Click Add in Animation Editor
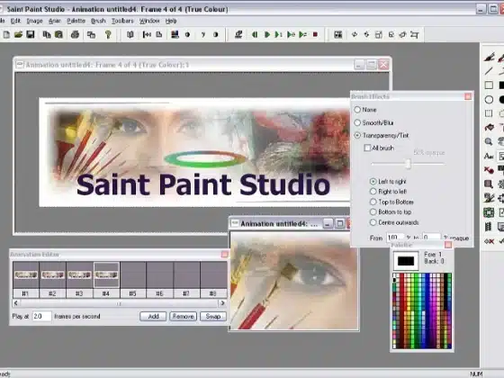This screenshot has width=504, height=378. tap(153, 316)
